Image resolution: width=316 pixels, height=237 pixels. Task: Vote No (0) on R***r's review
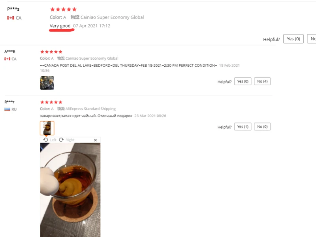262,126
